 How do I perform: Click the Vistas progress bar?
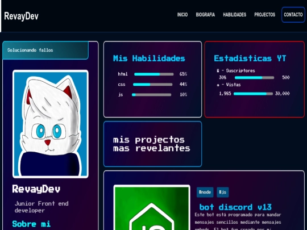(x=253, y=94)
